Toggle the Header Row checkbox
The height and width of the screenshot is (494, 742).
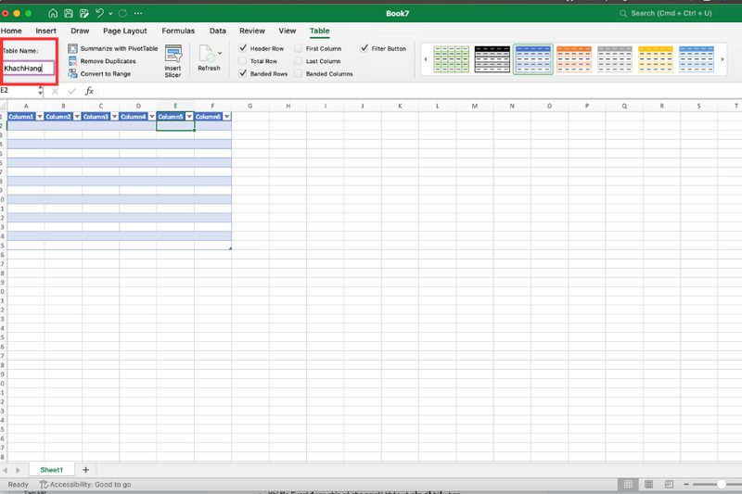243,48
